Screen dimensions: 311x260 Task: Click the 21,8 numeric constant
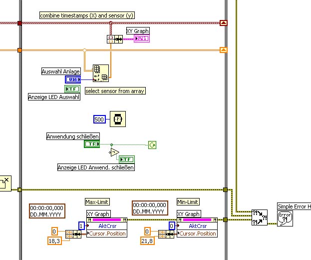point(147,241)
